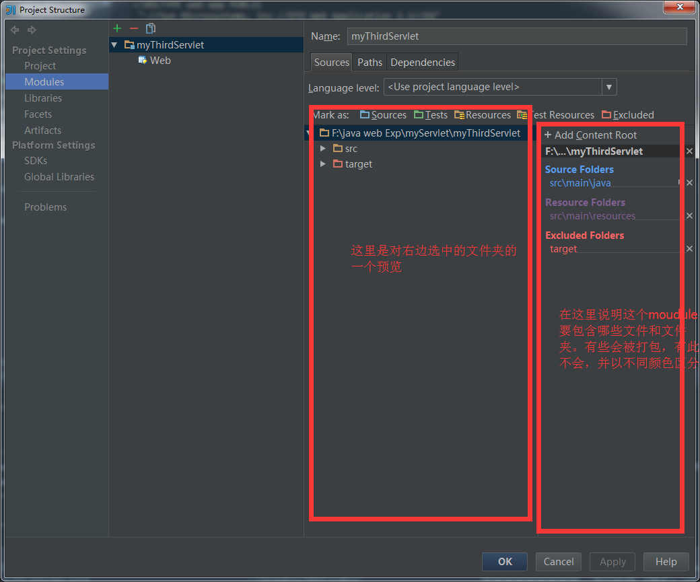The height and width of the screenshot is (582, 700).
Task: Remove the selected module using the minus icon
Action: (x=133, y=28)
